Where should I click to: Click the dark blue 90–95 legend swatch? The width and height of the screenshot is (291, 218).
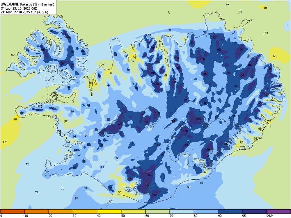[x=230, y=212]
